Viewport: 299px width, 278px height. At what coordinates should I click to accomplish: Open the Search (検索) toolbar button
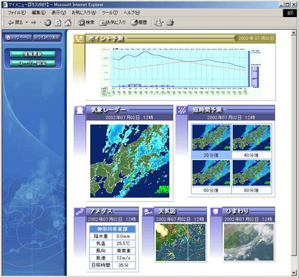tap(86, 22)
